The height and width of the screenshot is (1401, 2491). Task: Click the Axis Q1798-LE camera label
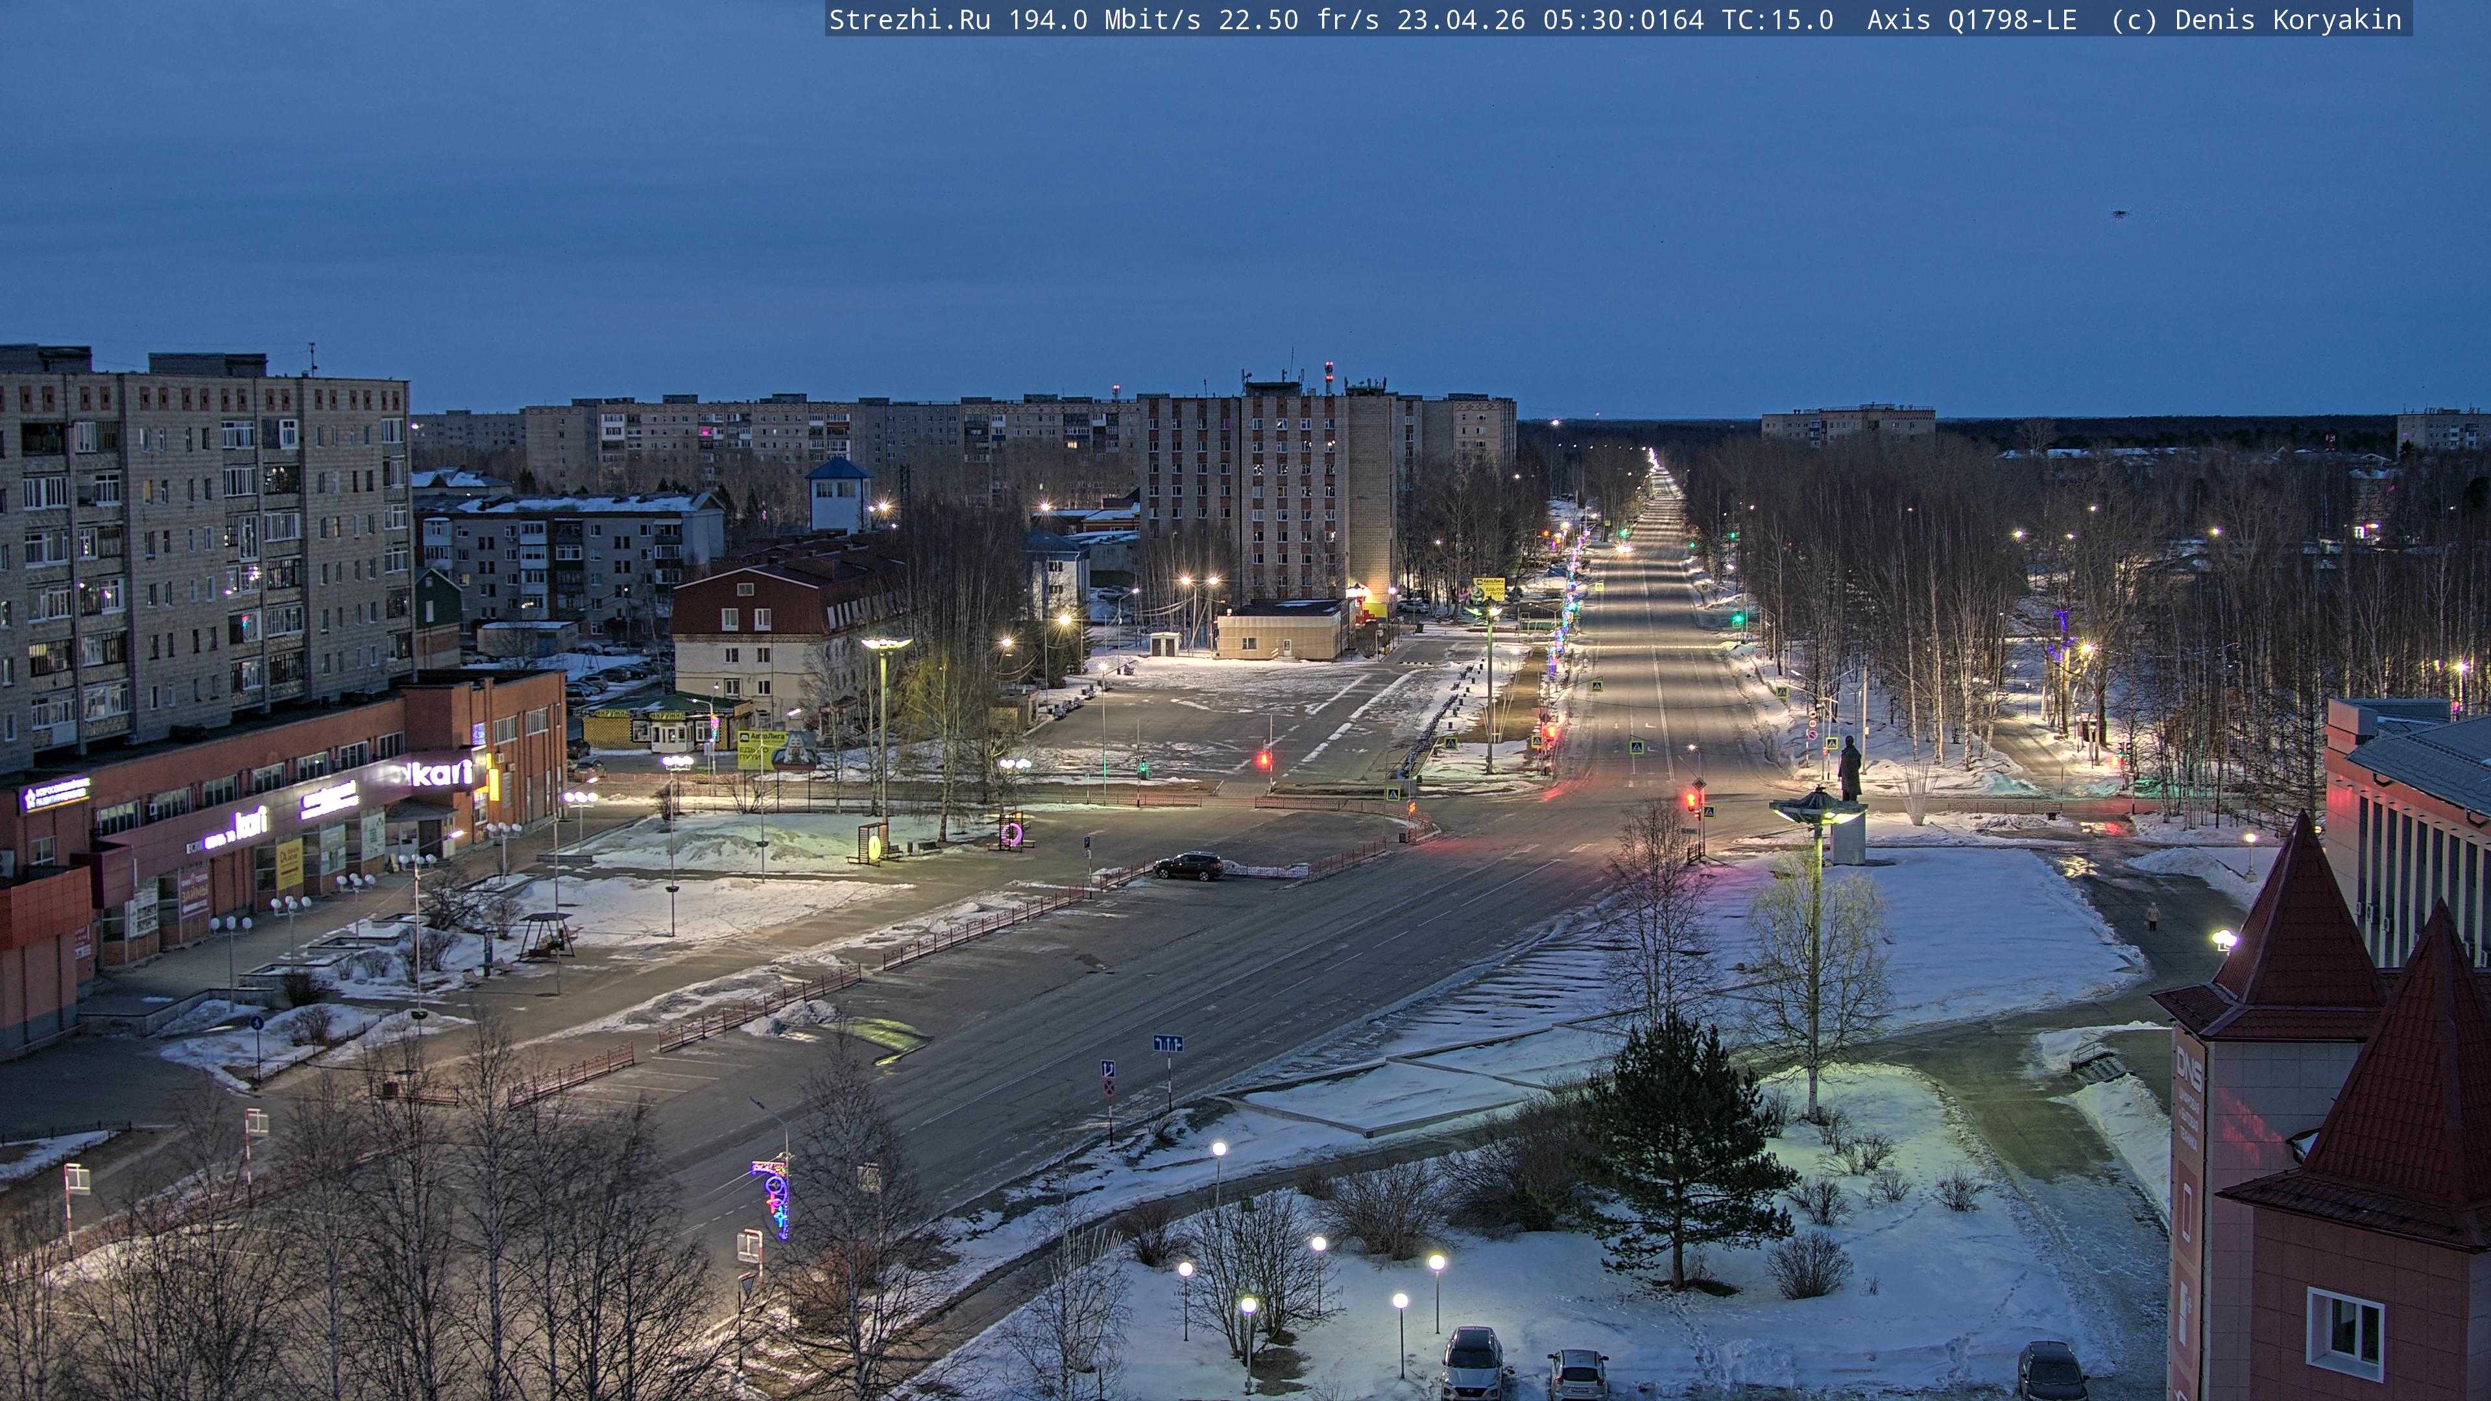(x=1971, y=20)
